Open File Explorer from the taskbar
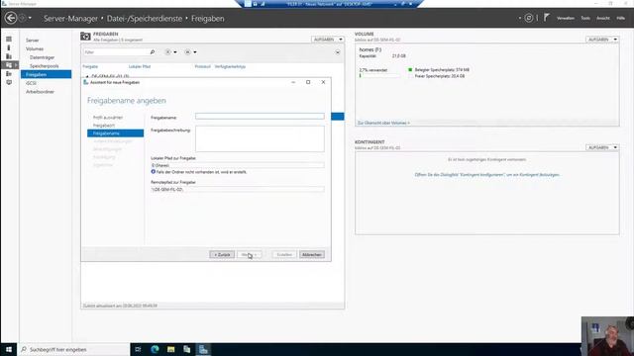 tap(170, 349)
